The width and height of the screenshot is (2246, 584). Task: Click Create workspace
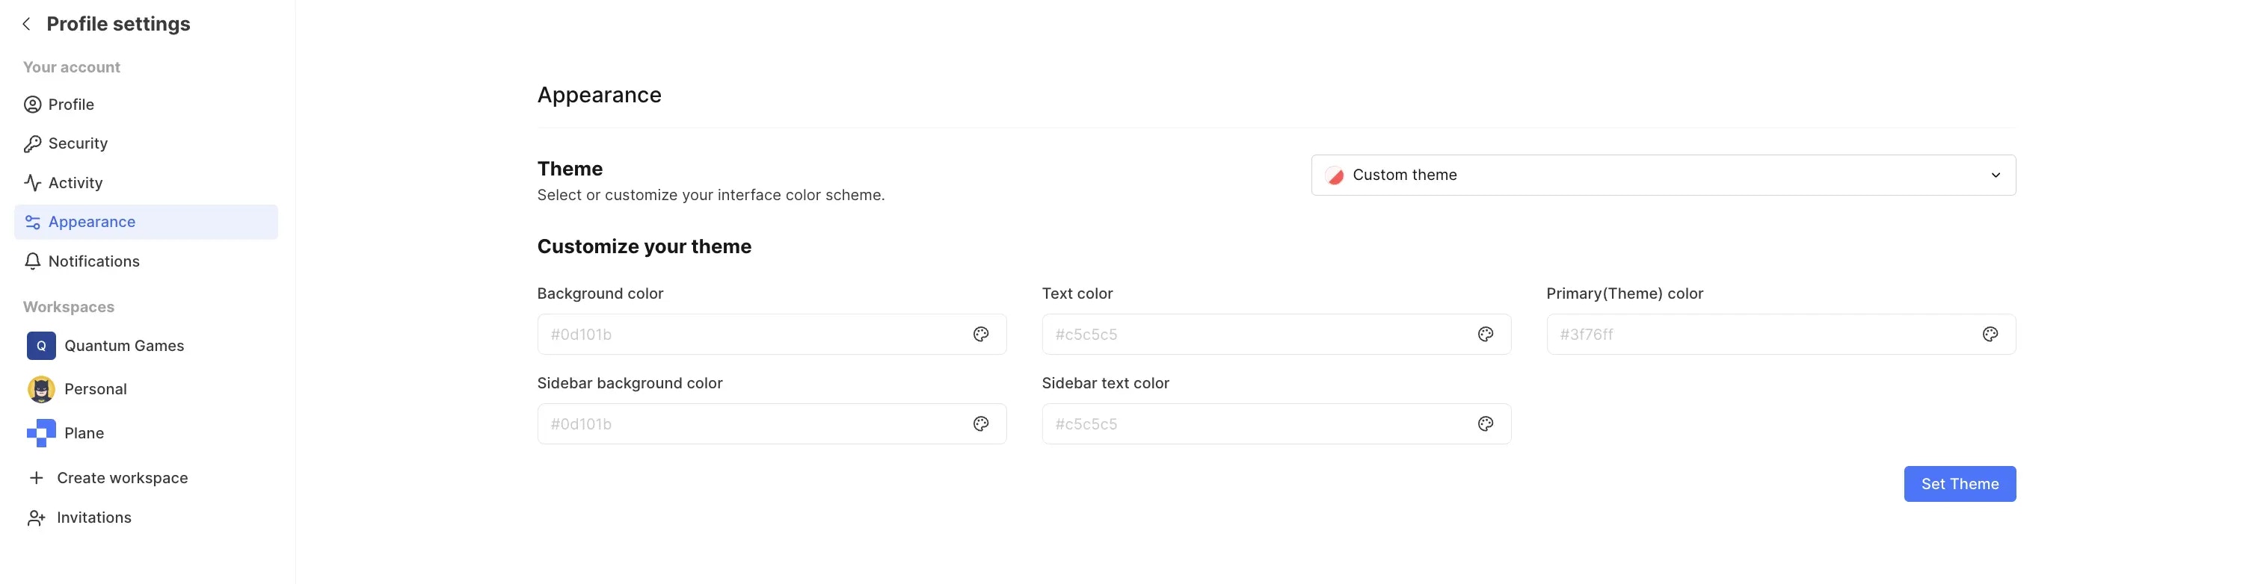pyautogui.click(x=122, y=478)
